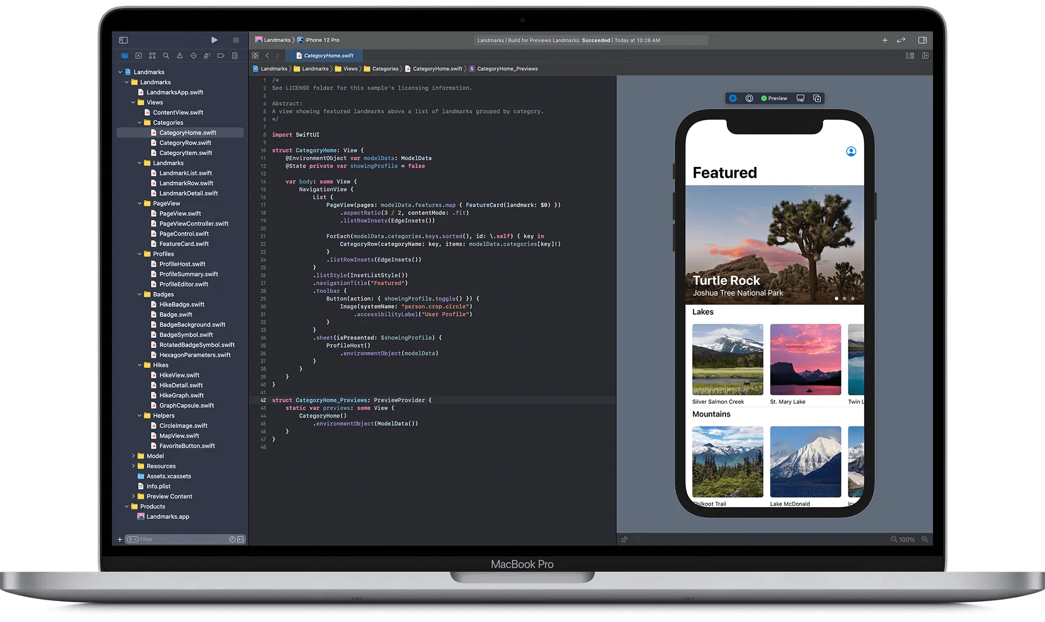The width and height of the screenshot is (1045, 622).
Task: Collapse the Badges folder
Action: [x=140, y=294]
